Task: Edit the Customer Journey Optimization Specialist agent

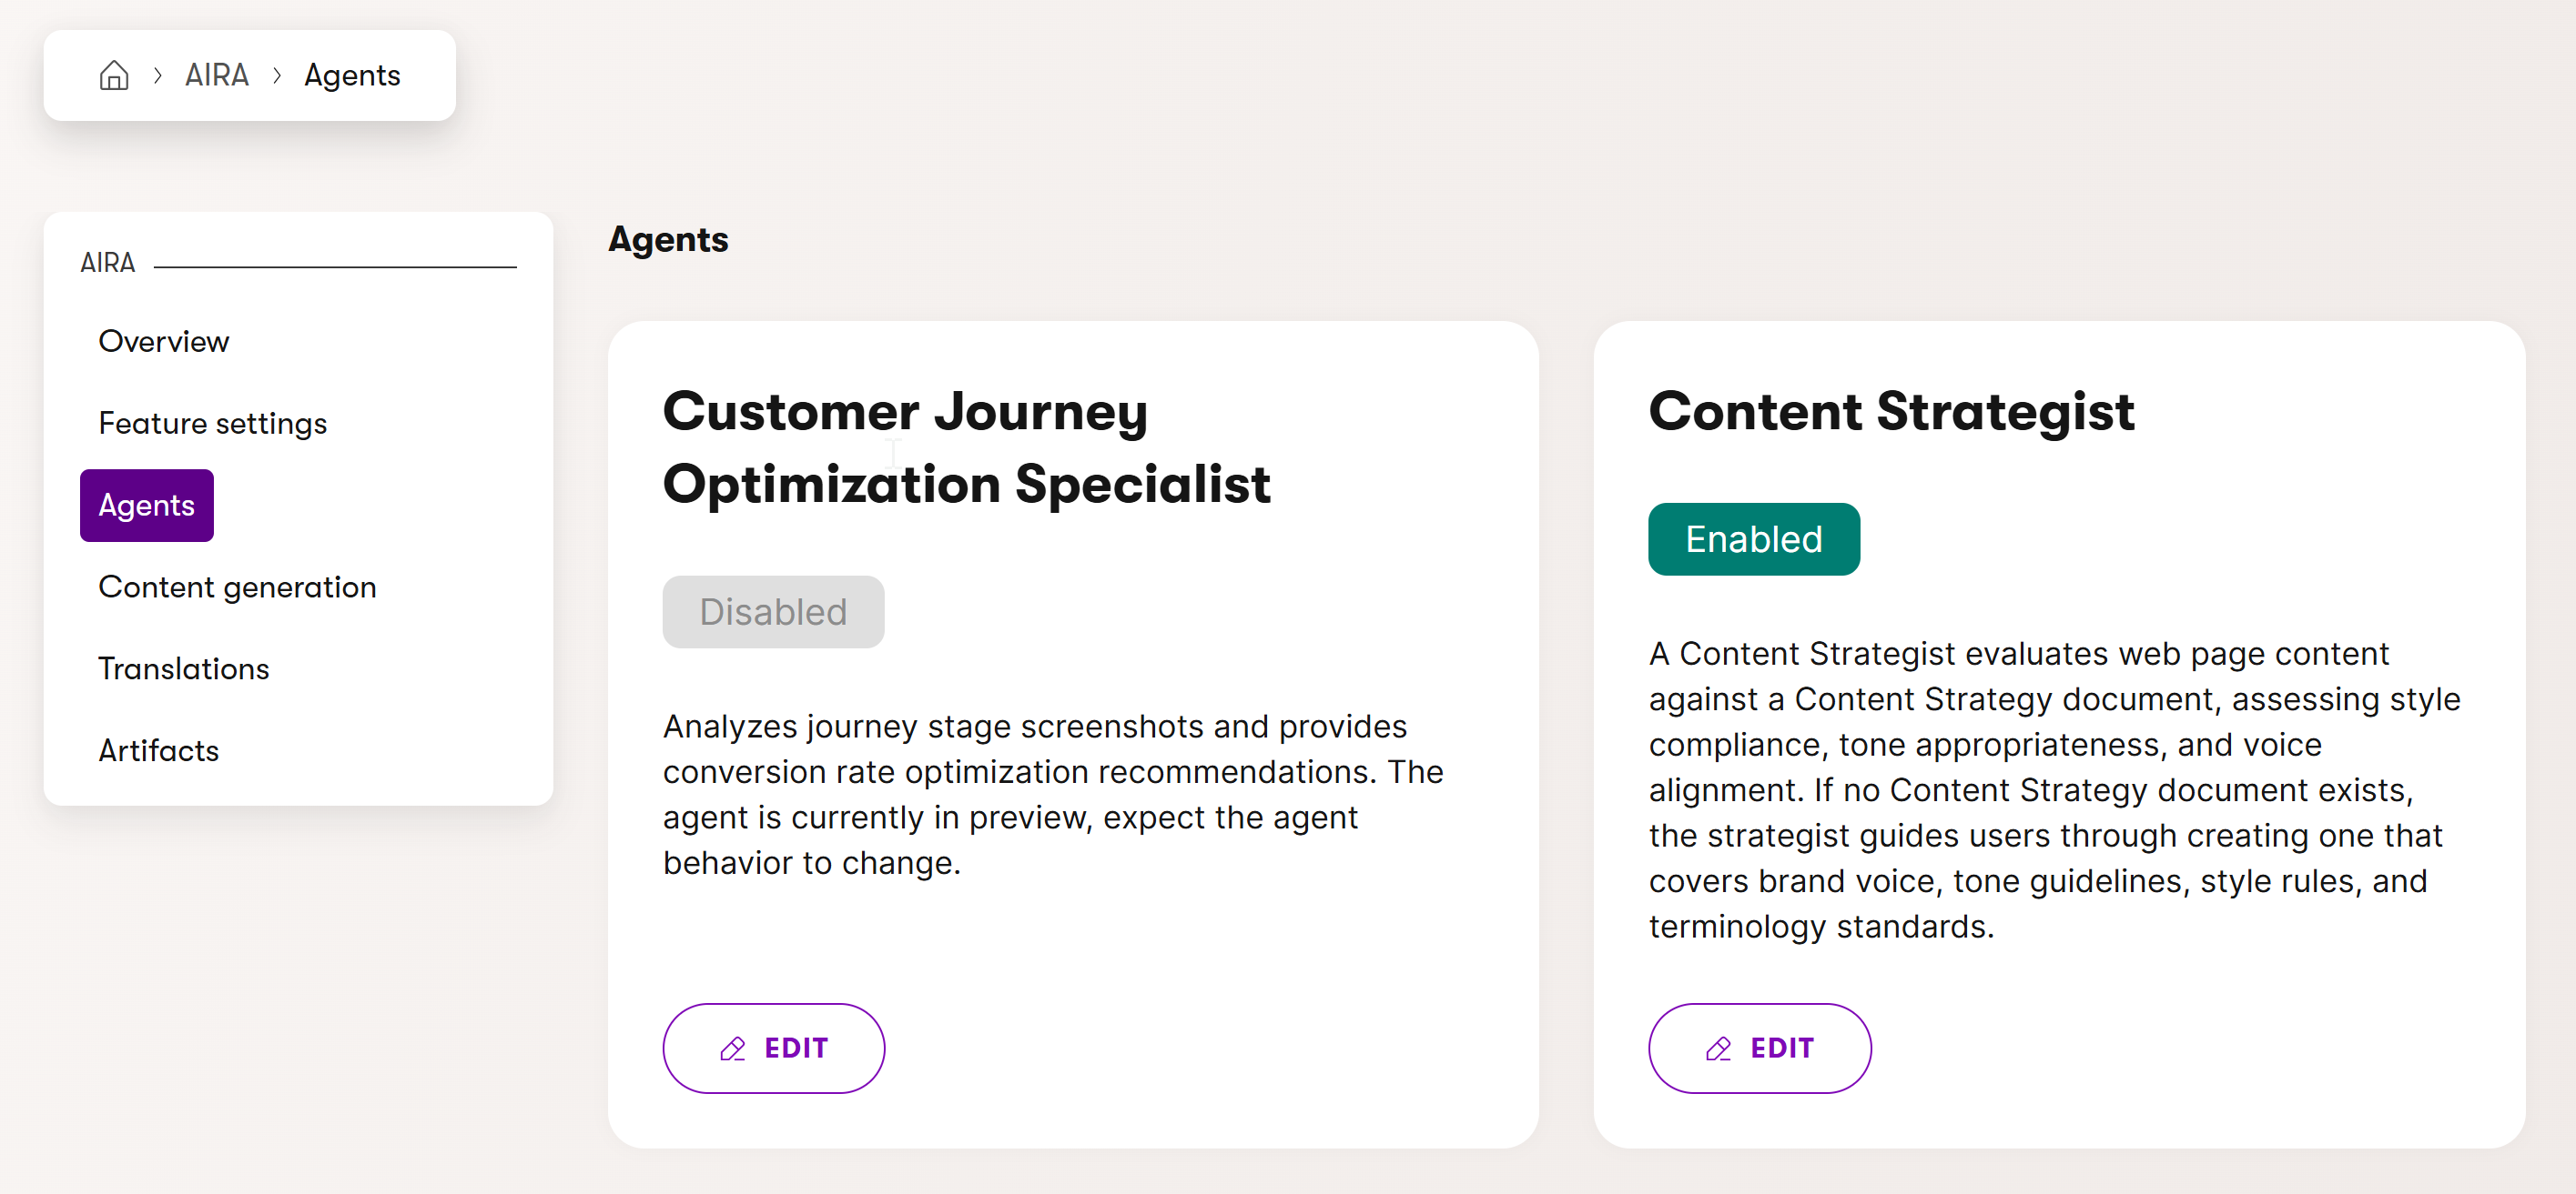Action: coord(773,1049)
